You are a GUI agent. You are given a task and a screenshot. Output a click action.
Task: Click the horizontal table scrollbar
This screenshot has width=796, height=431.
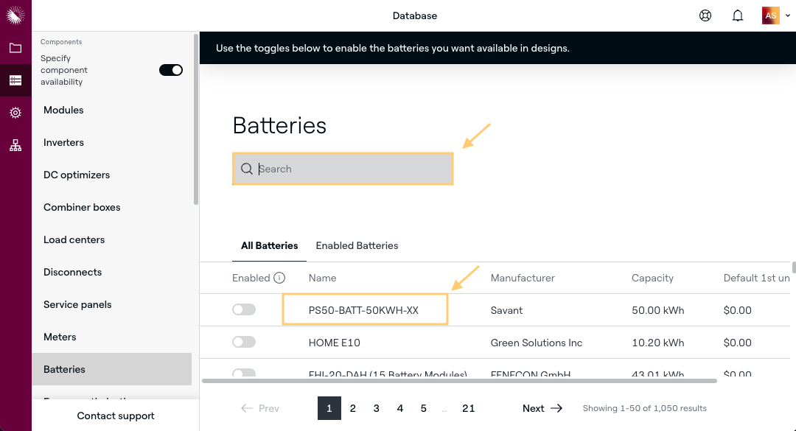point(458,381)
